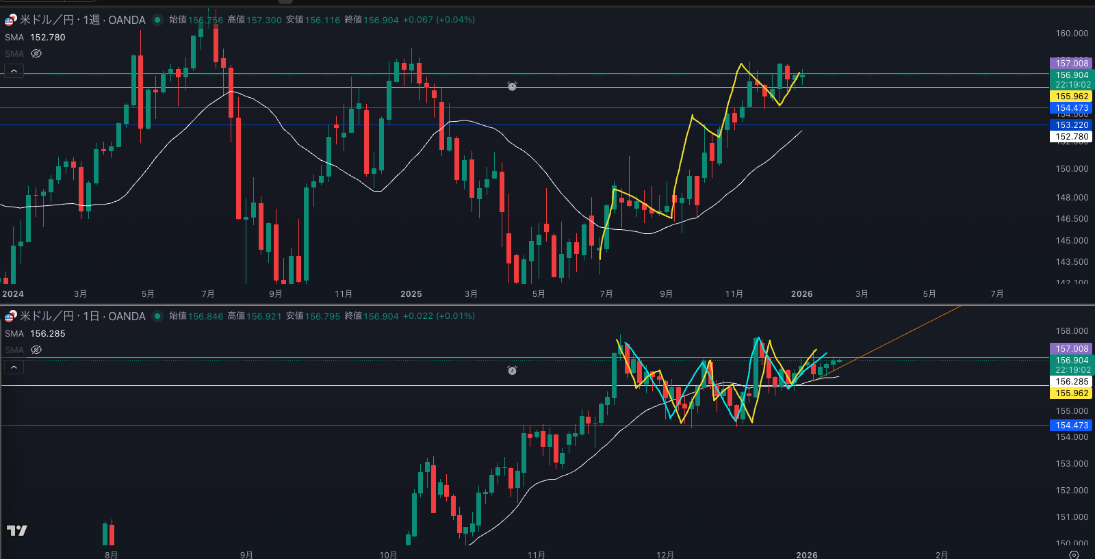Click green market status dot on daily chart
The image size is (1095, 559).
point(157,316)
